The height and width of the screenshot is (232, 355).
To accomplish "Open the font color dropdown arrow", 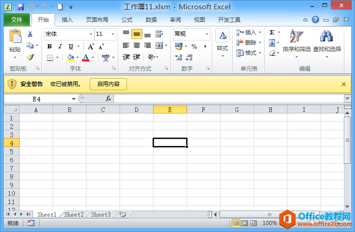I will [x=93, y=58].
